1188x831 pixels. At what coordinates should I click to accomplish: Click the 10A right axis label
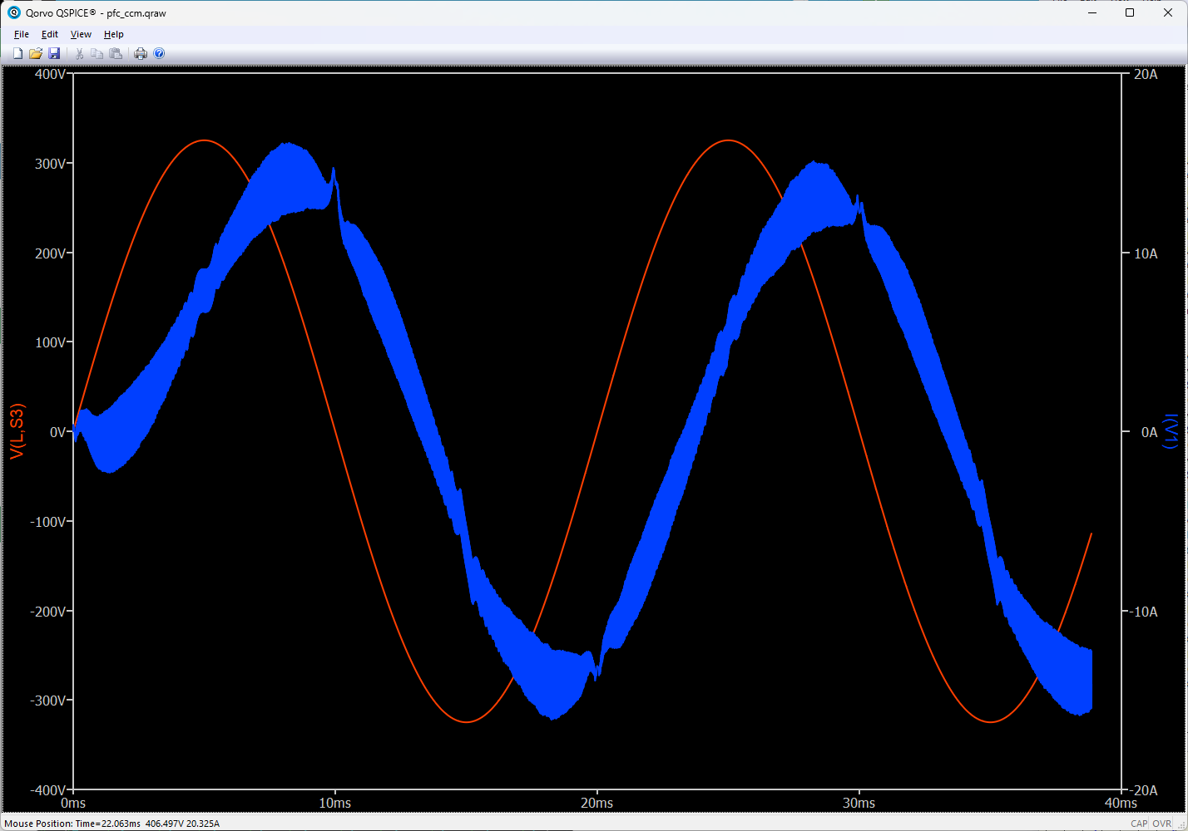coord(1146,253)
